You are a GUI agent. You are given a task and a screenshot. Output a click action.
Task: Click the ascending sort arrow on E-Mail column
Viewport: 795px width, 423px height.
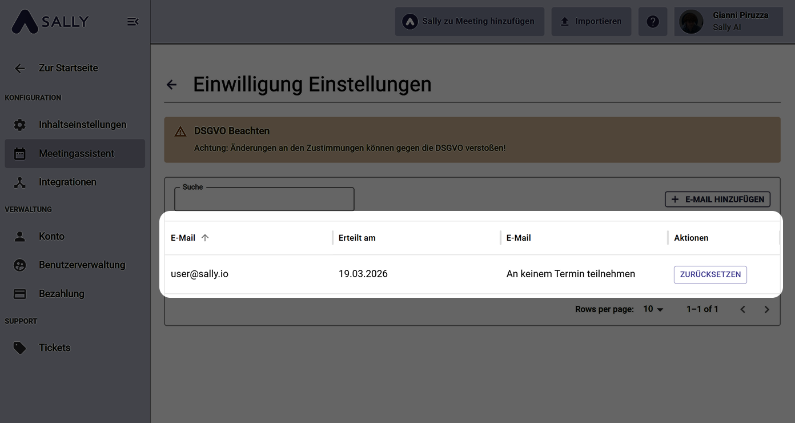(205, 238)
